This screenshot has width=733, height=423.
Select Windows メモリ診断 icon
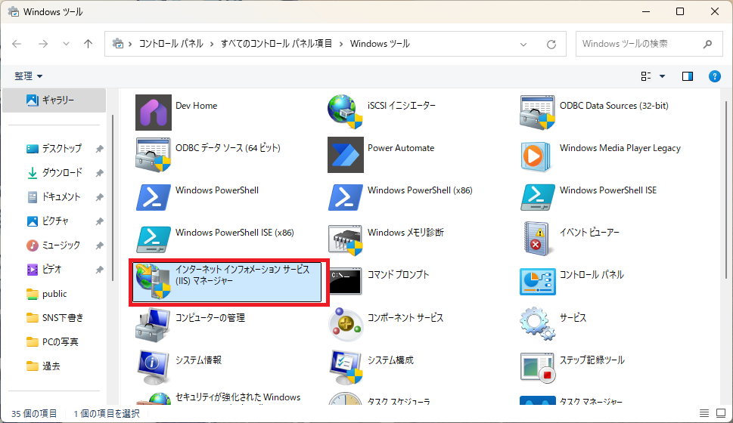[x=346, y=240]
